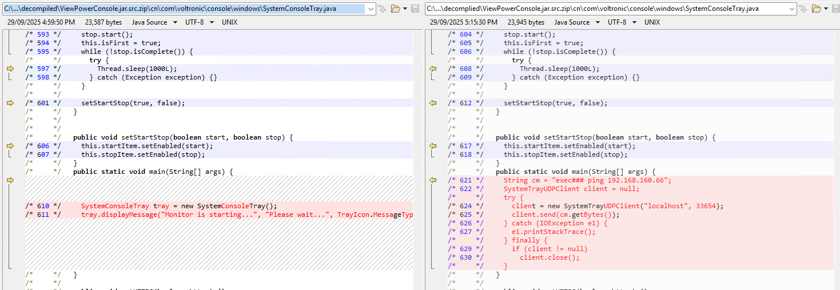840x290 pixels.
Task: Click the String cm line in right pane
Action: [x=587, y=180]
